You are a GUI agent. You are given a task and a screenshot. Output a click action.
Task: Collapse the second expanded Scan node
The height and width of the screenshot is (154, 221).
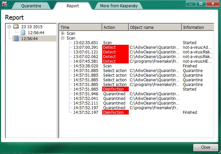[x=63, y=38]
